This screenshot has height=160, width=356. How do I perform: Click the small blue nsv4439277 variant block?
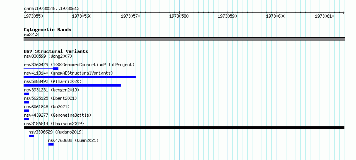26,119
